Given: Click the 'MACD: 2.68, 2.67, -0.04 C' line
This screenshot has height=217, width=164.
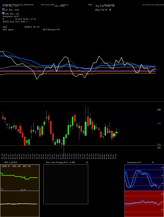Looking at the screenshot, I should click(15, 22).
